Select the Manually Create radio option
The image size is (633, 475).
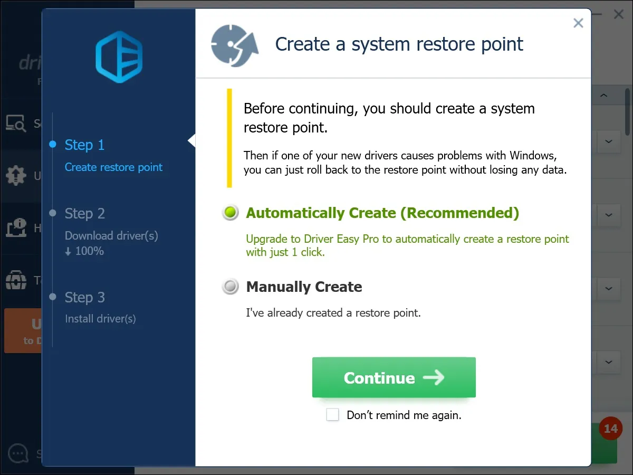(x=231, y=287)
